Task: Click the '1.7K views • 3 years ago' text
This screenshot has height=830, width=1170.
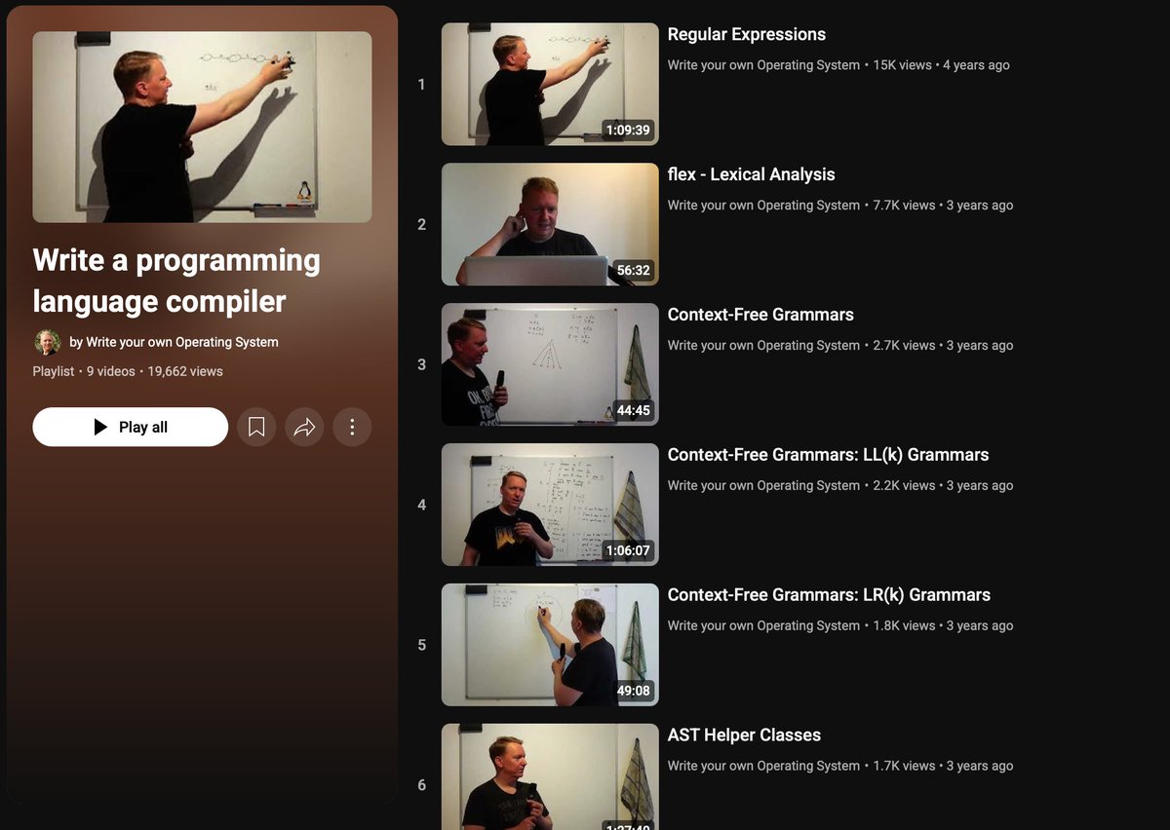Action: click(x=943, y=767)
